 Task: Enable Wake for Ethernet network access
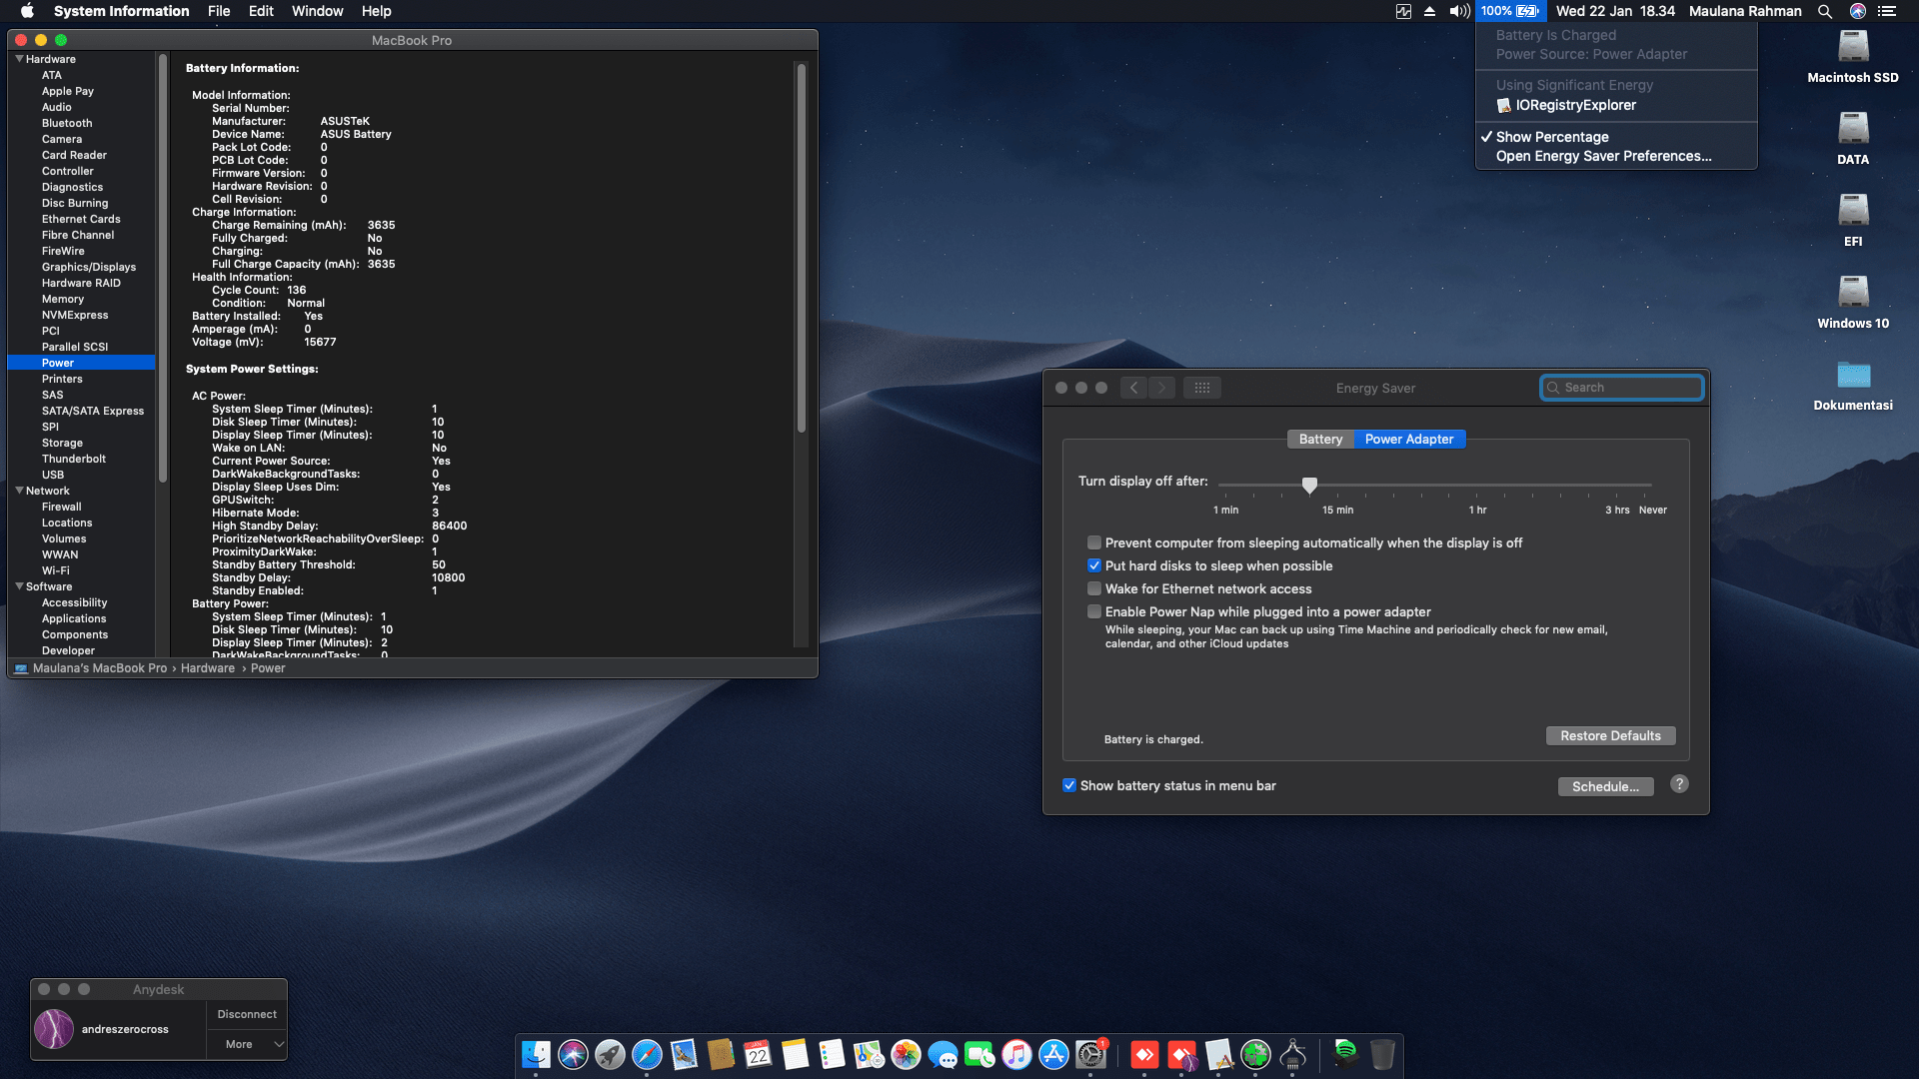pos(1094,589)
